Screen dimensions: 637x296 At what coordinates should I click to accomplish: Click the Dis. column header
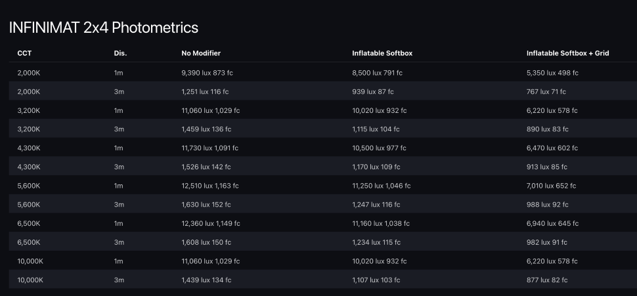120,53
